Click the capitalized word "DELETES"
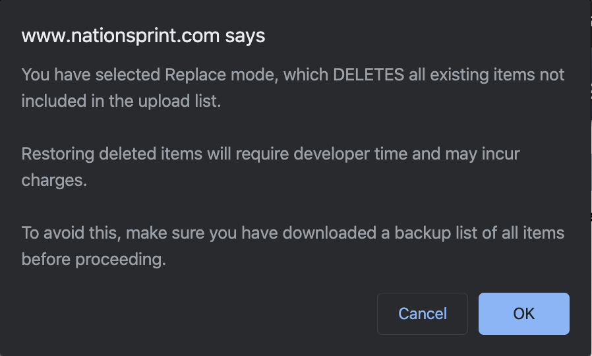 [369, 74]
